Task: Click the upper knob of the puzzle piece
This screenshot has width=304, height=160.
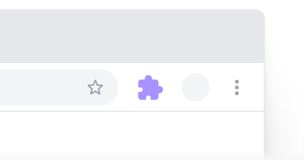Action: [148, 77]
